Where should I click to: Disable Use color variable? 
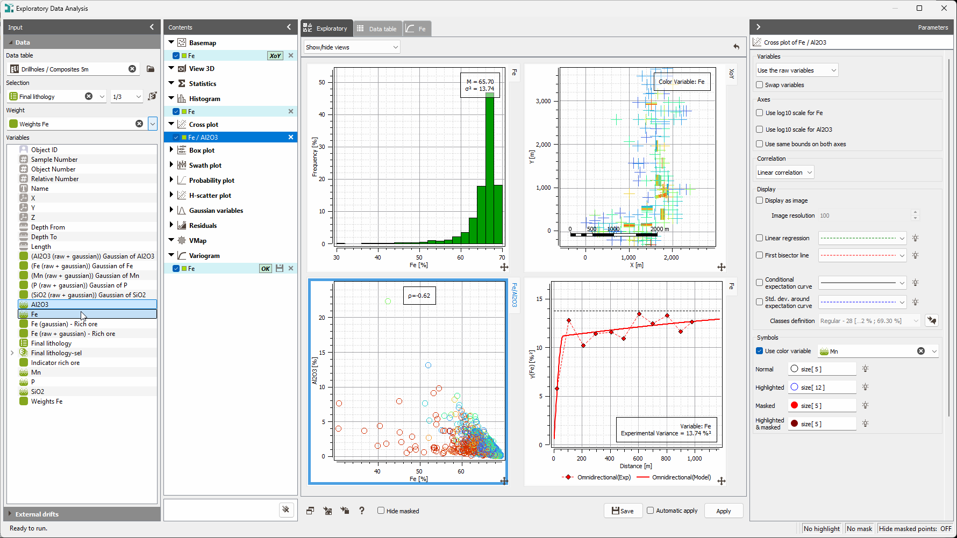[759, 351]
